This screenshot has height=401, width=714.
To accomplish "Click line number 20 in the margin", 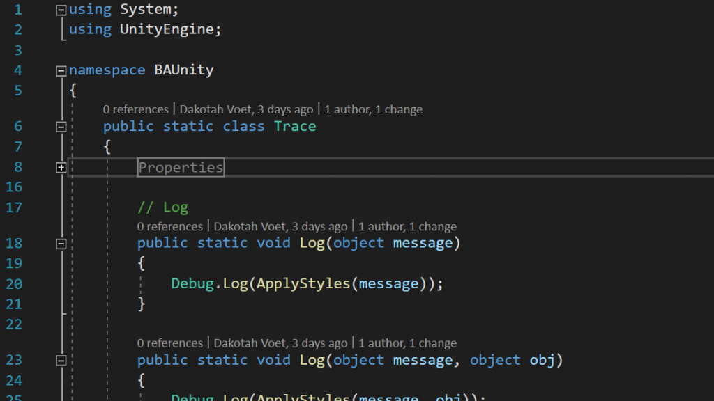I will point(14,284).
